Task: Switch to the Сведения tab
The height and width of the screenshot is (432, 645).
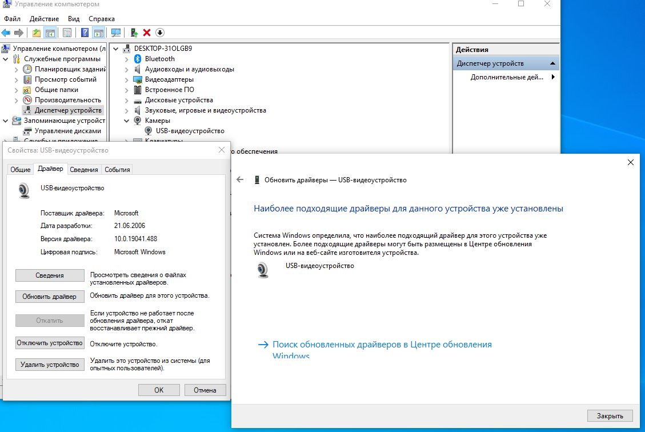Action: coord(84,169)
